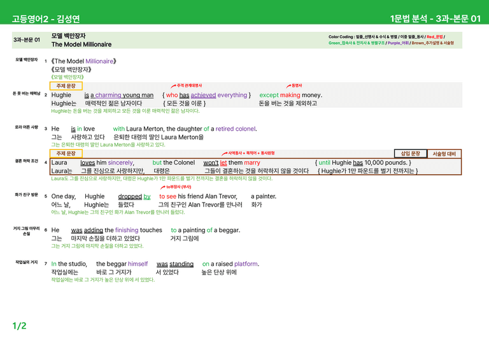
Task: Click the phrase 'is in love' in sentence 3
Action: pyautogui.click(x=83, y=129)
